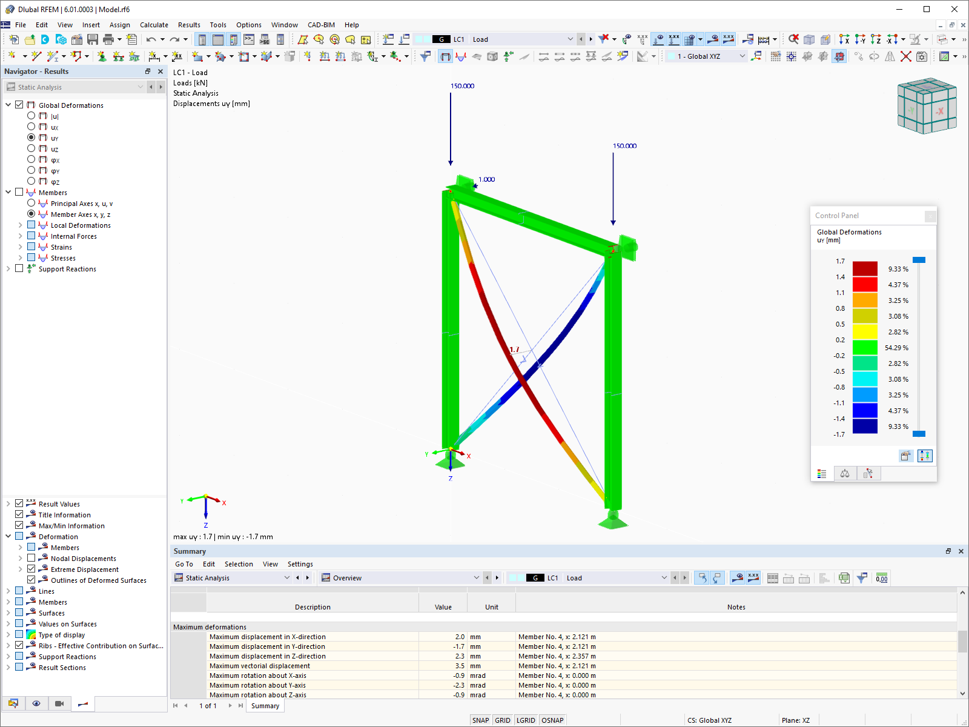
Task: Check the Nodal Displacements checkbox
Action: coord(31,558)
